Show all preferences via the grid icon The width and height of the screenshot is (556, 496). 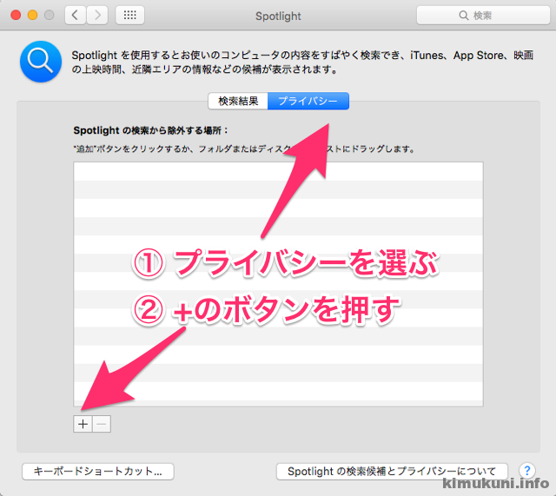tap(129, 16)
